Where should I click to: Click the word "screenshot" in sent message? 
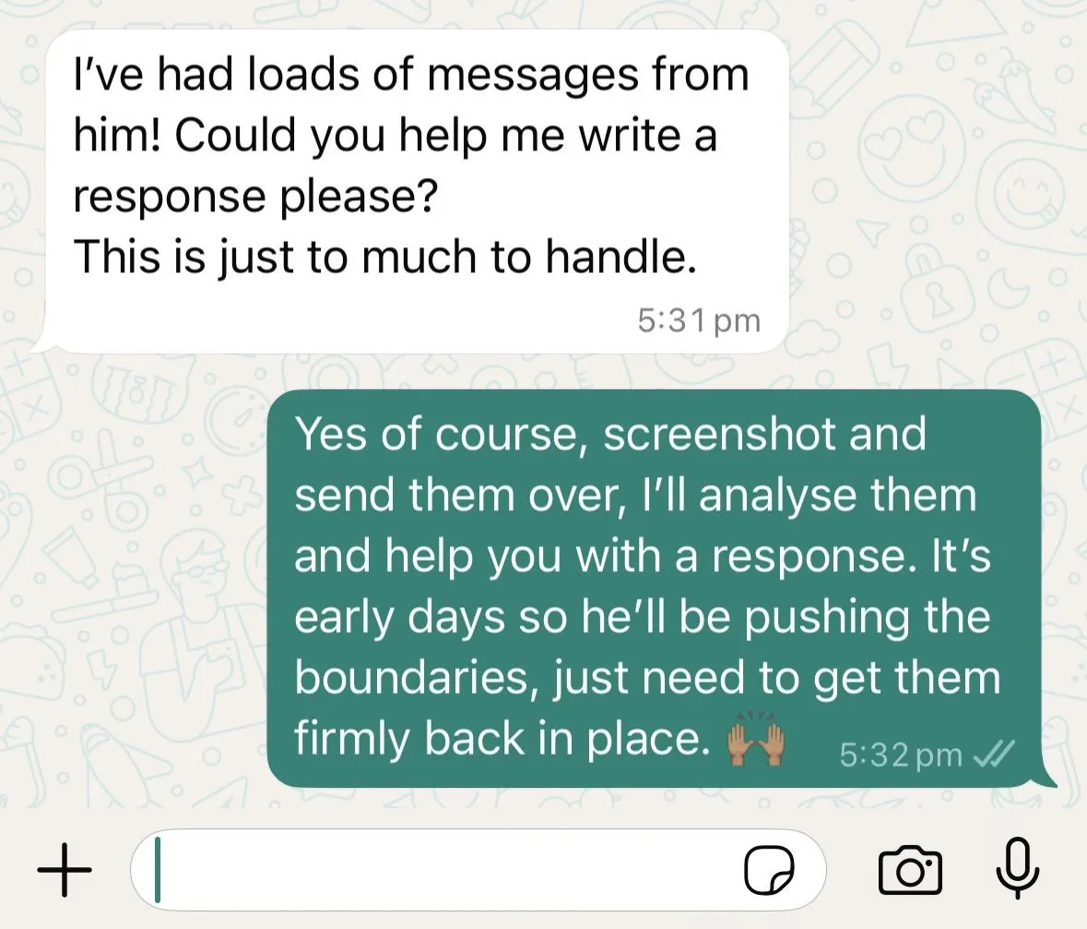(720, 435)
